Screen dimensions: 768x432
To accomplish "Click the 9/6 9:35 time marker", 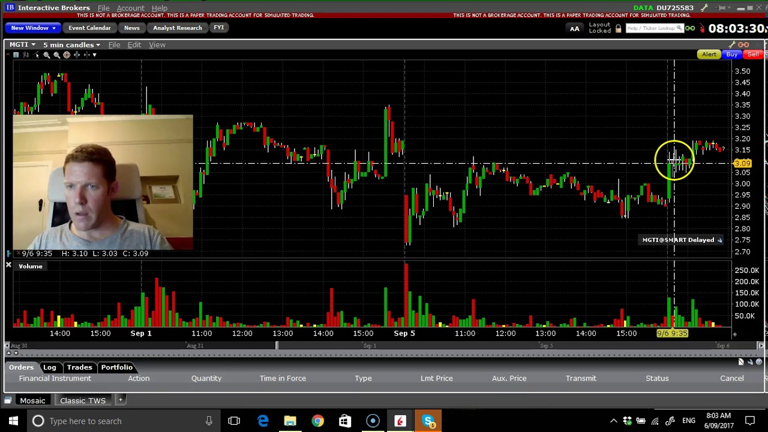I will pos(672,334).
